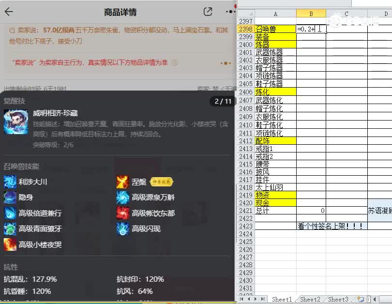Viewport: 392px width, 304px height.
Task: Click the 高级帐饮东都 skill icon
Action: [122, 213]
